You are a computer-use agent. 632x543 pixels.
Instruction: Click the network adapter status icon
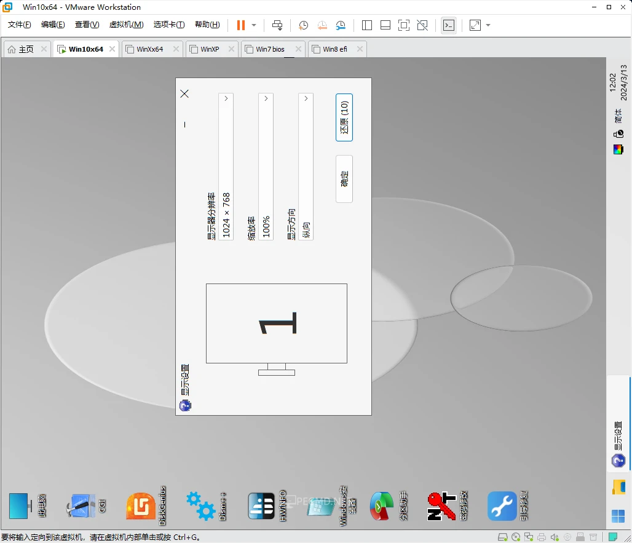529,537
